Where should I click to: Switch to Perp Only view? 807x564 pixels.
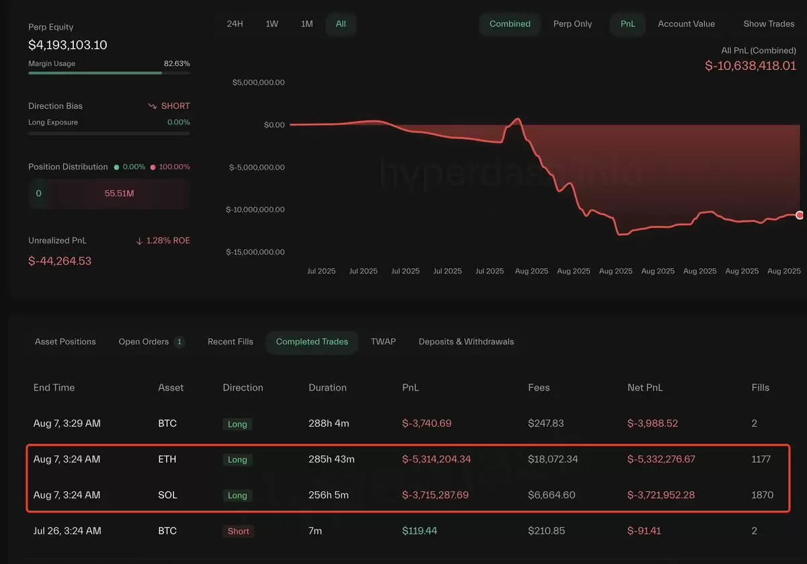[572, 24]
